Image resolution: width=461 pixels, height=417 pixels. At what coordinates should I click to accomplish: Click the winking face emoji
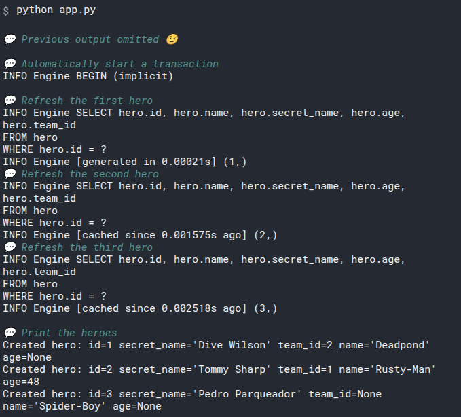tap(172, 39)
